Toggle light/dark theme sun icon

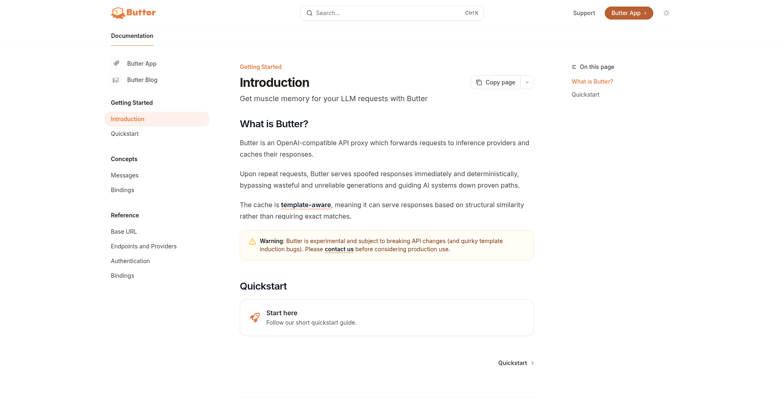click(666, 13)
